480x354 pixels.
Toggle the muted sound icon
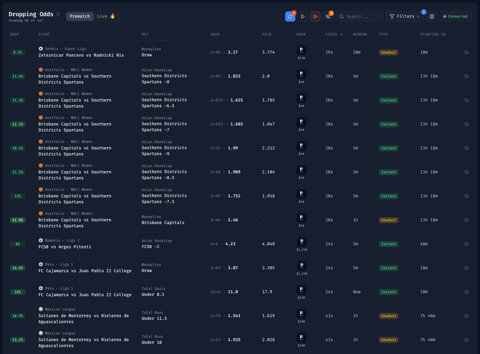pos(315,16)
